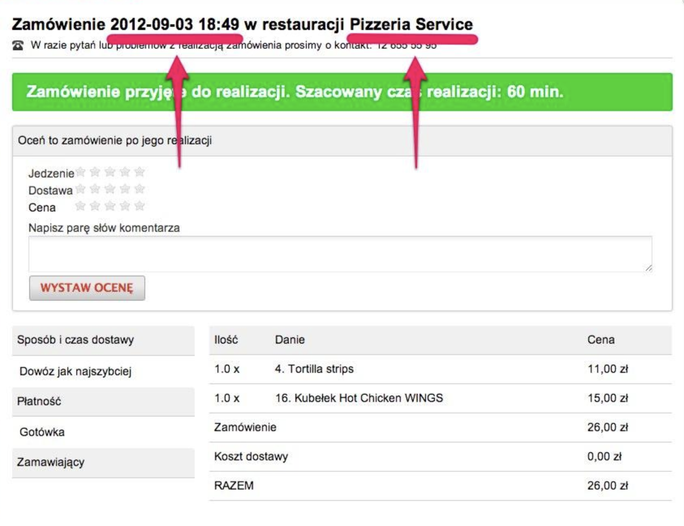Rate Dostawa with the fifth star

[140, 189]
